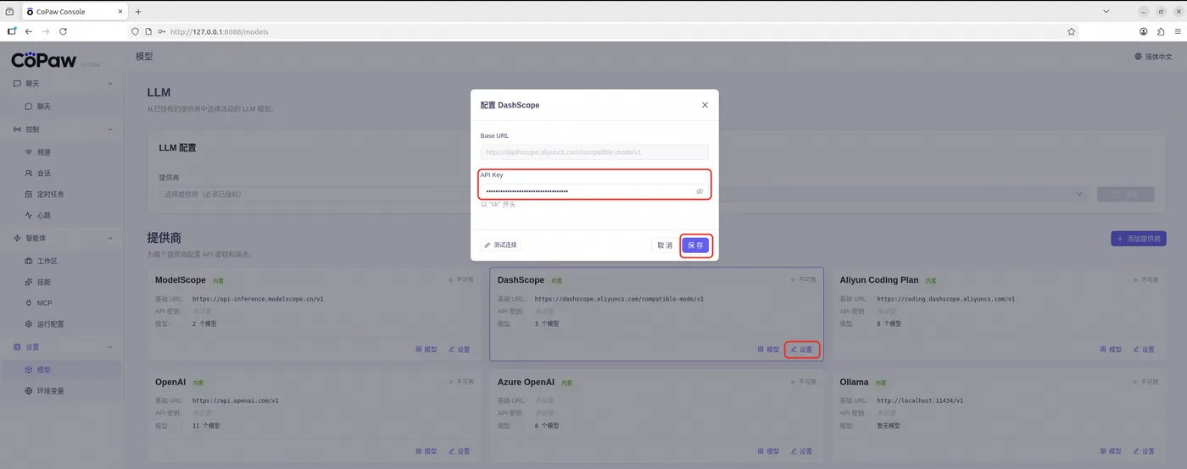Click the browser address bar URL
The height and width of the screenshot is (469, 1187).
point(220,31)
